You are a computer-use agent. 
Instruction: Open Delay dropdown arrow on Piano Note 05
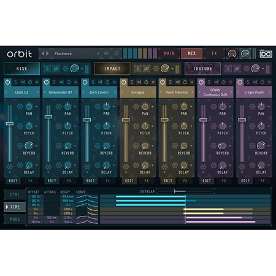(x=191, y=165)
